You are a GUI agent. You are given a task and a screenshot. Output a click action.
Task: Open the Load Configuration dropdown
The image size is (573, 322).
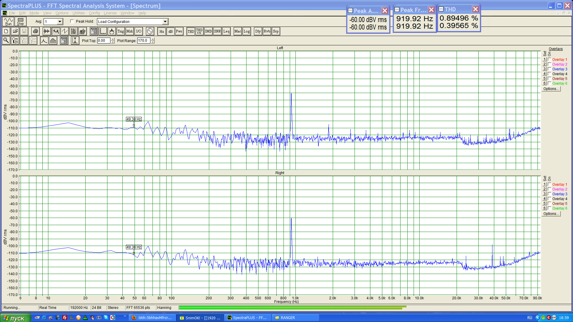[x=165, y=21]
